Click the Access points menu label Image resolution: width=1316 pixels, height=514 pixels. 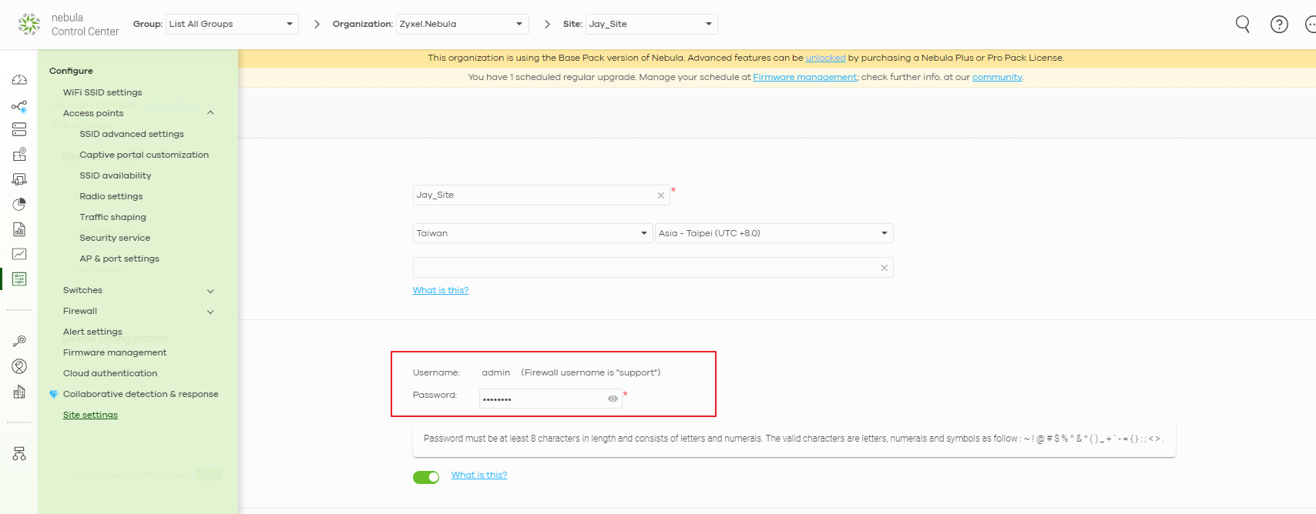point(93,113)
